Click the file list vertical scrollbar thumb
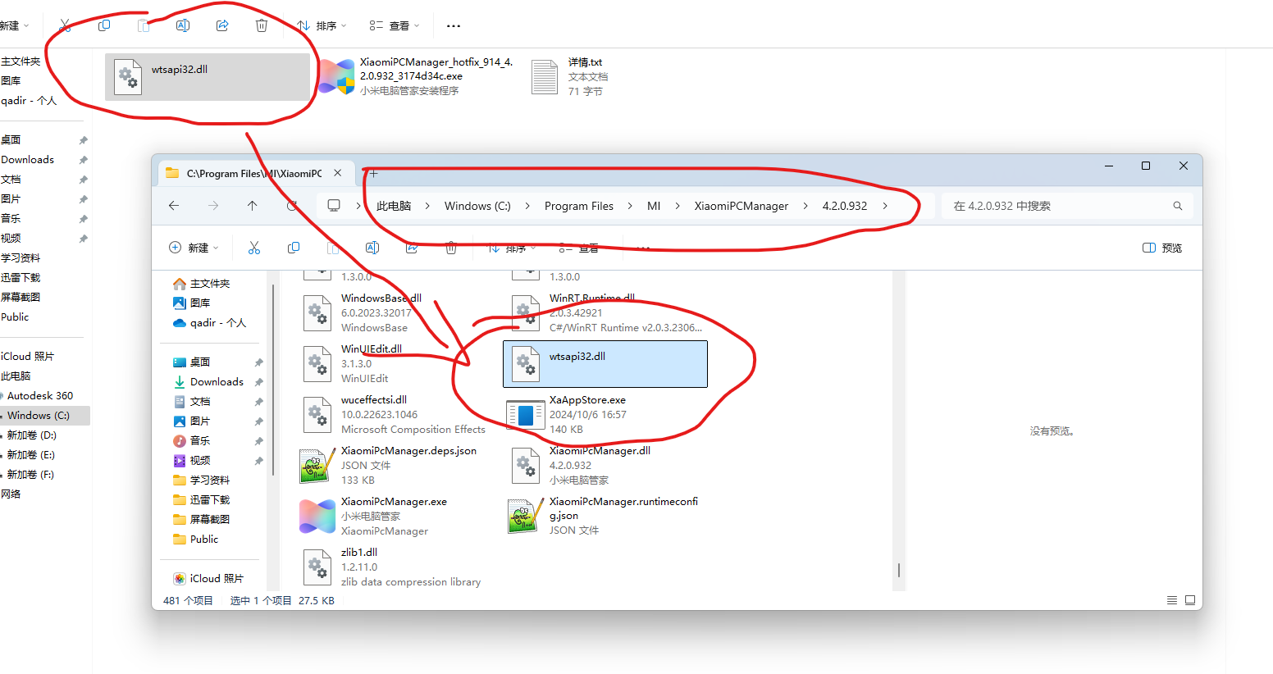The height and width of the screenshot is (674, 1273). (899, 569)
